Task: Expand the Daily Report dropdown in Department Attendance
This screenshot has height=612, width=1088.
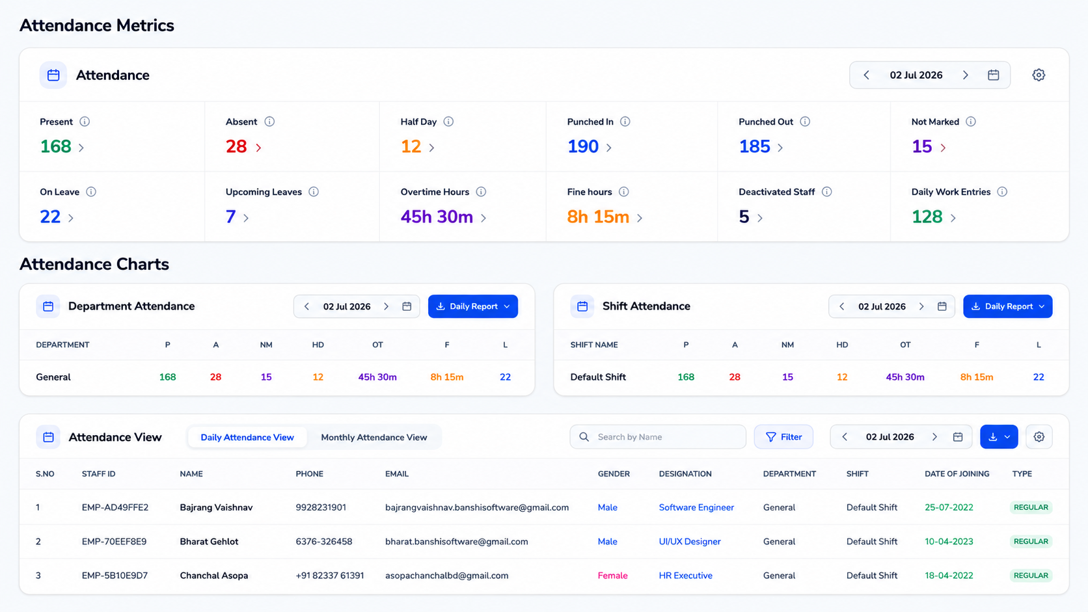Action: click(473, 306)
